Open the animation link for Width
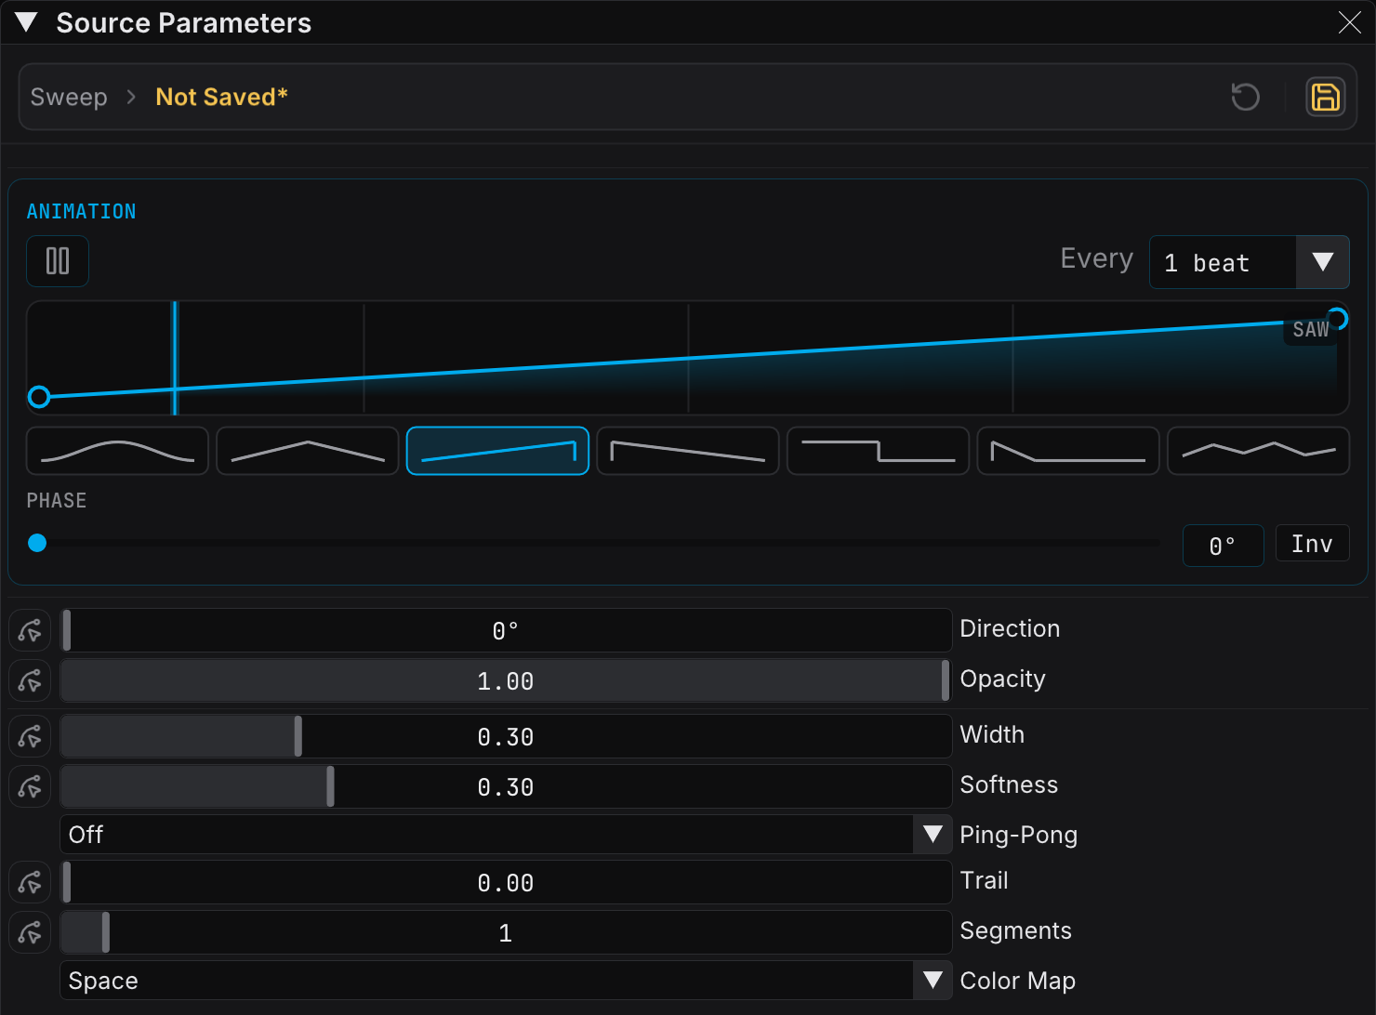Screen dimensions: 1376x1015 (30, 736)
